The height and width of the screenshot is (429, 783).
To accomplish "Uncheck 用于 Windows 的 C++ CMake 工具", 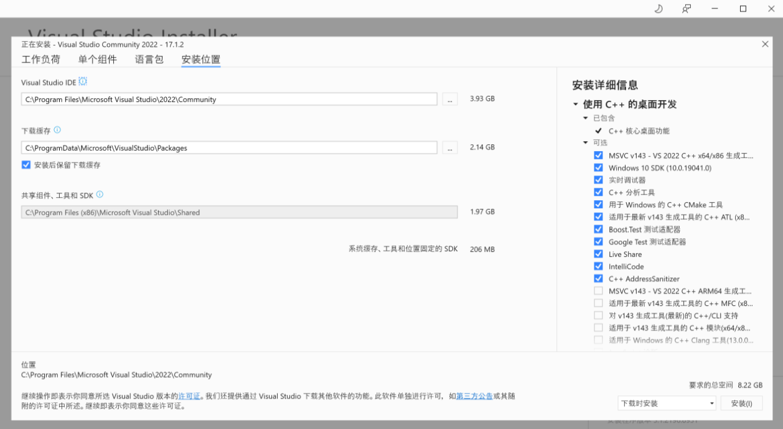I will tap(598, 205).
